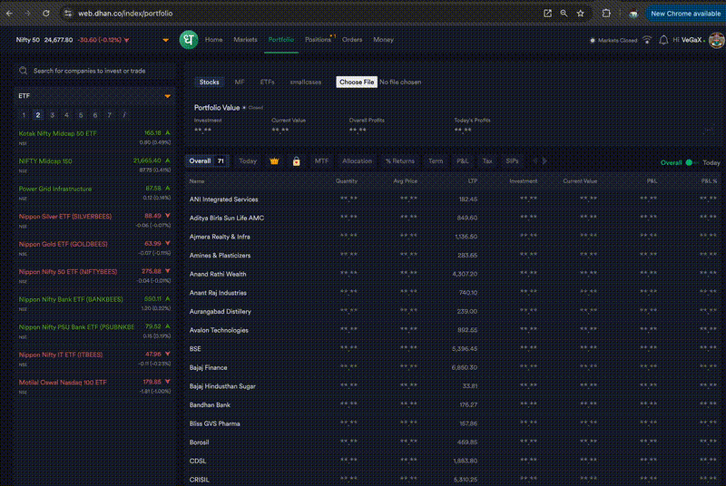726x486 pixels.
Task: Go to watchlist page 1
Action: click(24, 115)
